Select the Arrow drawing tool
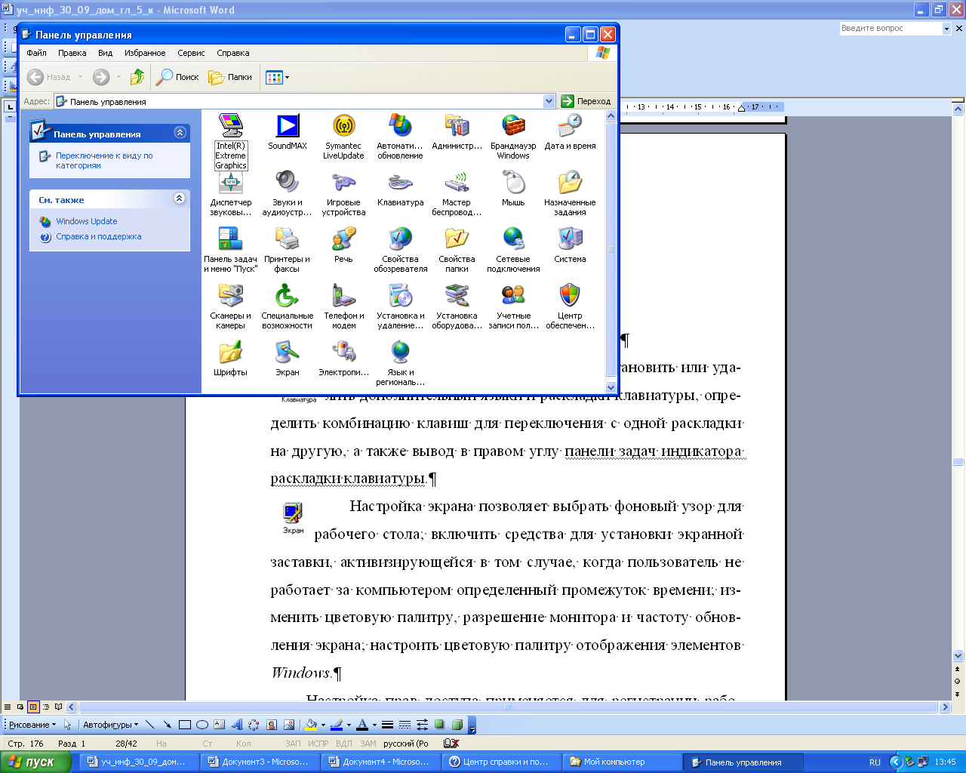Viewport: 966px width, 773px height. click(167, 725)
